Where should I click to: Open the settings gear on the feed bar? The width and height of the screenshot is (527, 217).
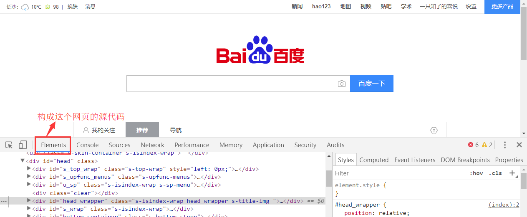click(434, 130)
